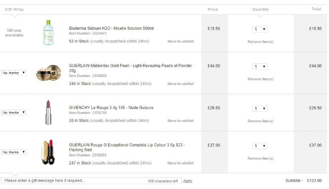Open gift wrap dropdown for Meteorites Gold Pearl
The height and width of the screenshot is (189, 329).
click(14, 73)
